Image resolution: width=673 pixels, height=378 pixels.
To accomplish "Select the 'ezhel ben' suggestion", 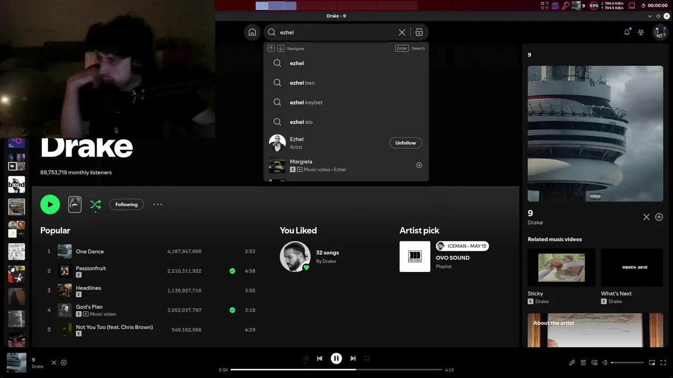I will 346,83.
